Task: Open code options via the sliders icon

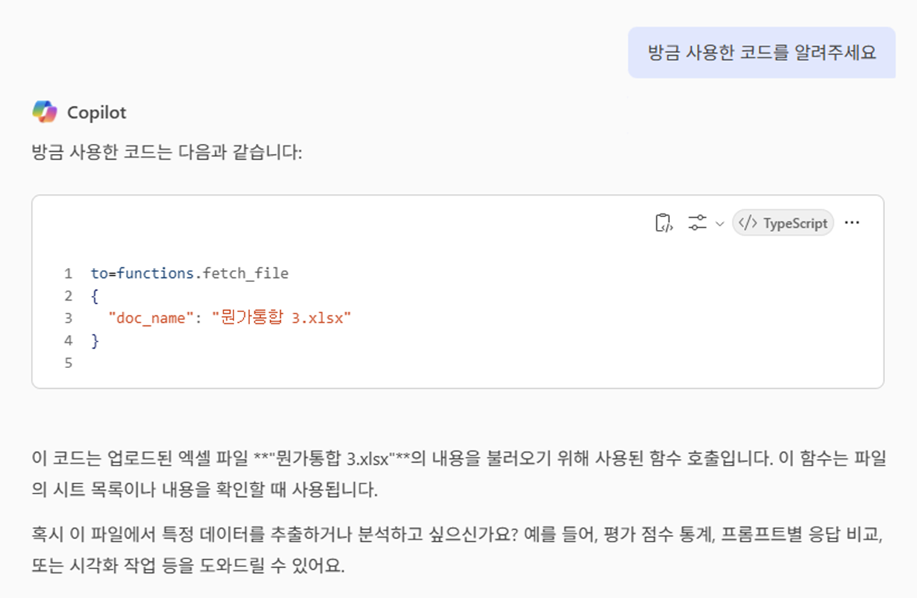Action: click(x=697, y=223)
